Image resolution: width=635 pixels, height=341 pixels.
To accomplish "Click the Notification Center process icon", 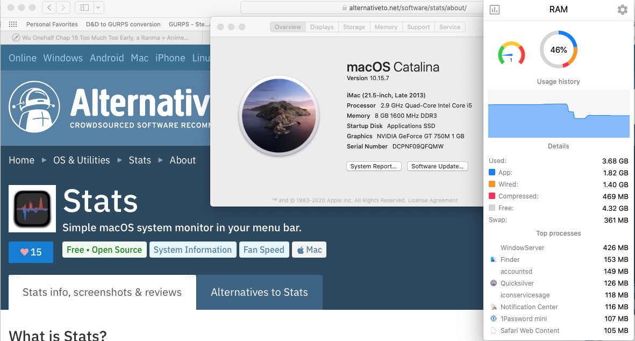I will tap(493, 307).
